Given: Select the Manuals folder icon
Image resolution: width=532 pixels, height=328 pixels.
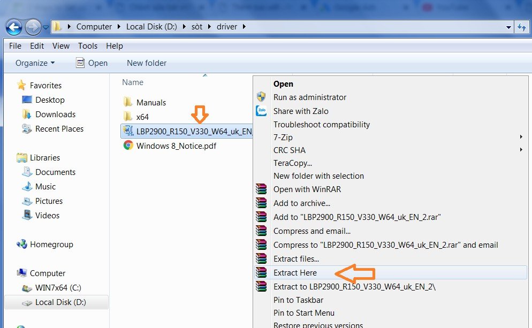Looking at the screenshot, I should (128, 102).
